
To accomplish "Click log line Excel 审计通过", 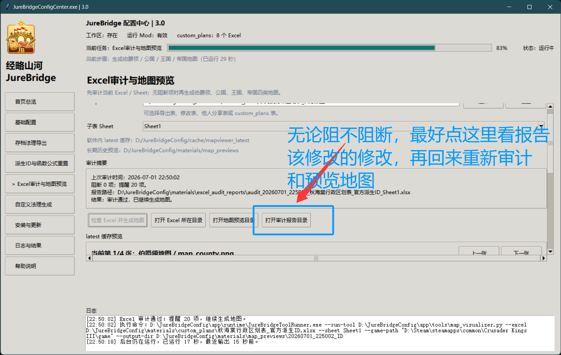I will pyautogui.click(x=166, y=319).
